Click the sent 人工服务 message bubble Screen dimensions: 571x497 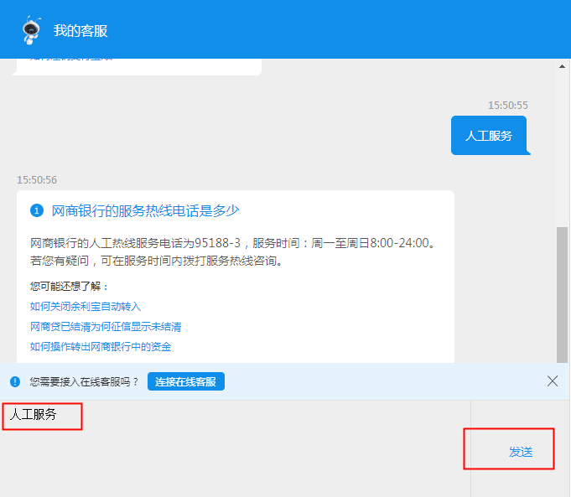489,136
